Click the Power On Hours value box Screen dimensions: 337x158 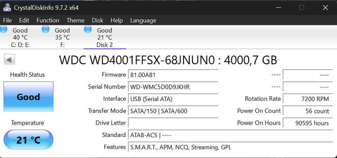[x=307, y=123]
